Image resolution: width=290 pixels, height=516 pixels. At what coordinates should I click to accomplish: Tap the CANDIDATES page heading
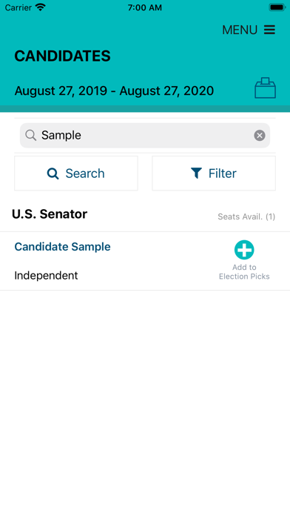pos(62,56)
